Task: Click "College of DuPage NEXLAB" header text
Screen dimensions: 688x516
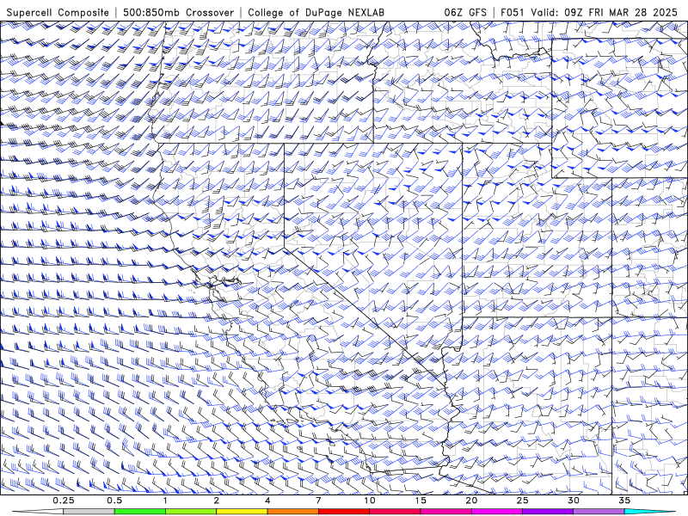Action: (x=316, y=12)
